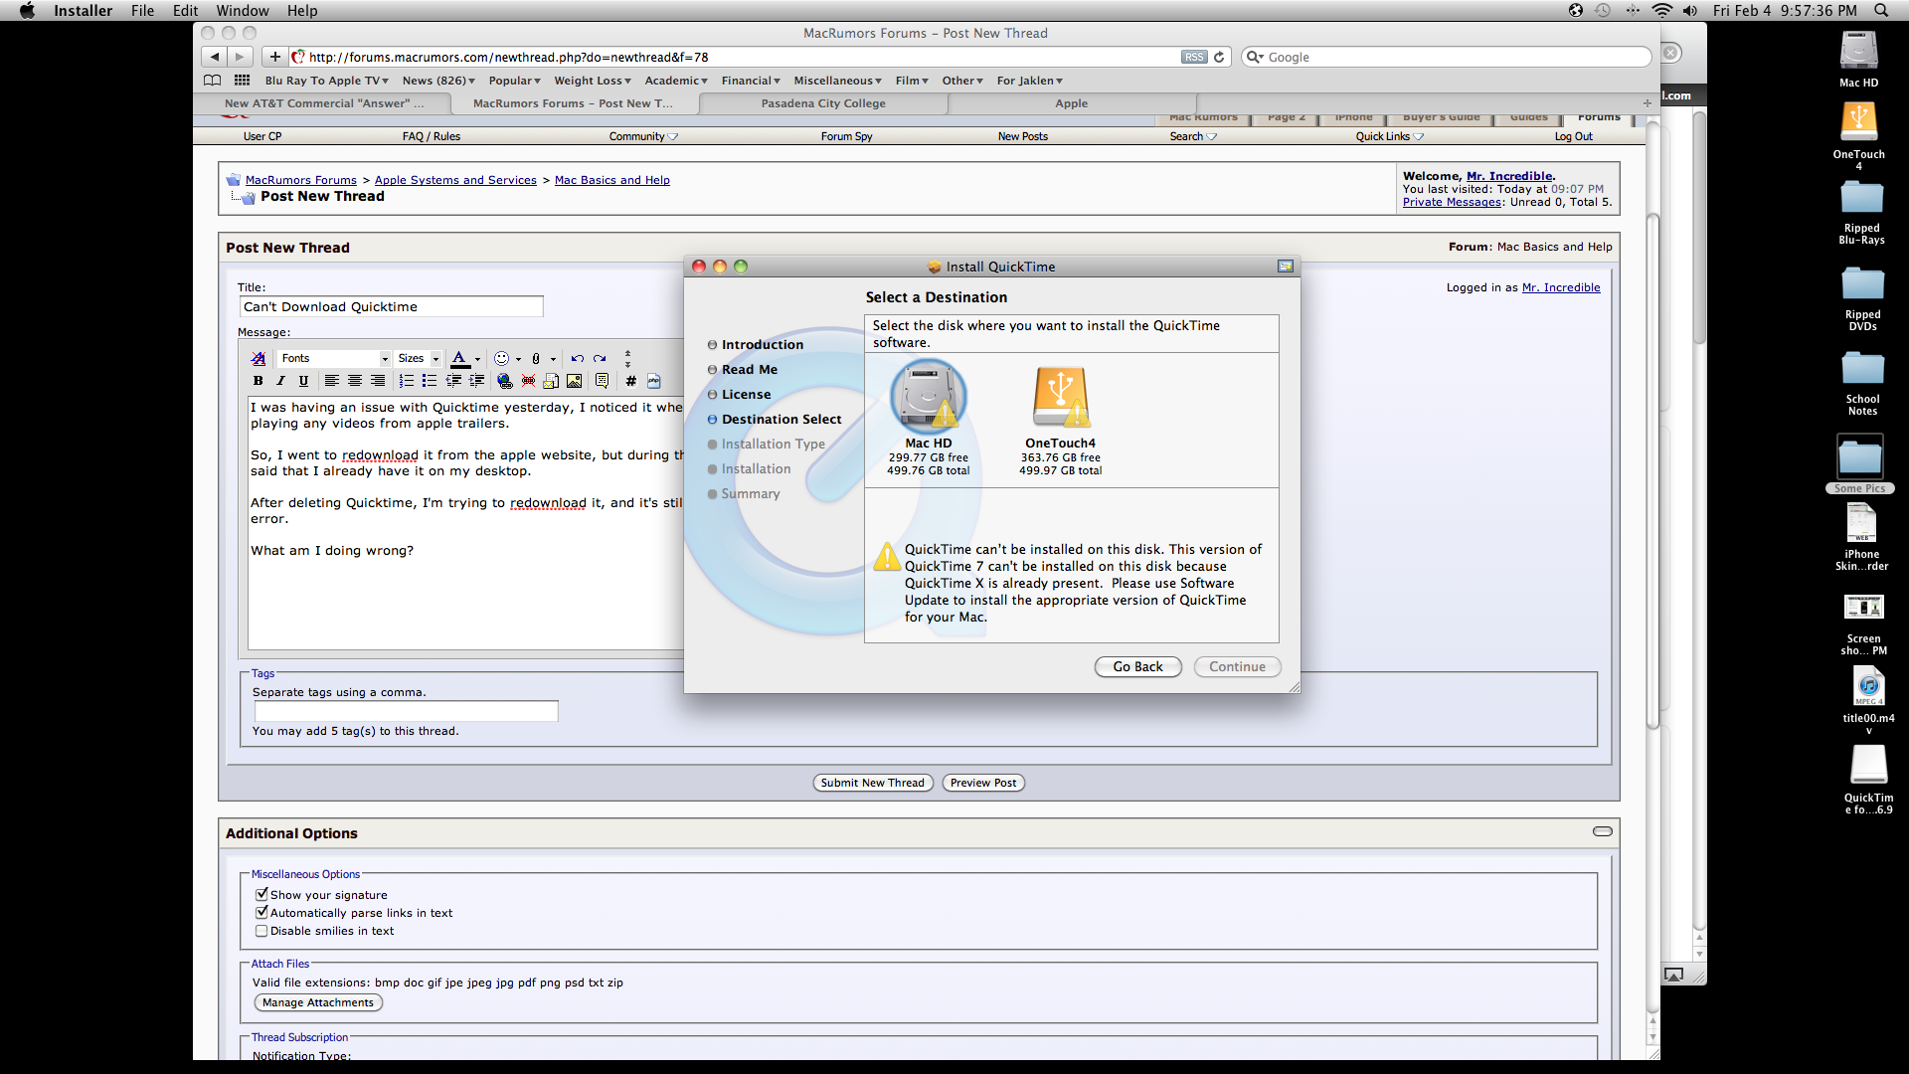
Task: Expand the Community forum menu
Action: [x=643, y=136]
